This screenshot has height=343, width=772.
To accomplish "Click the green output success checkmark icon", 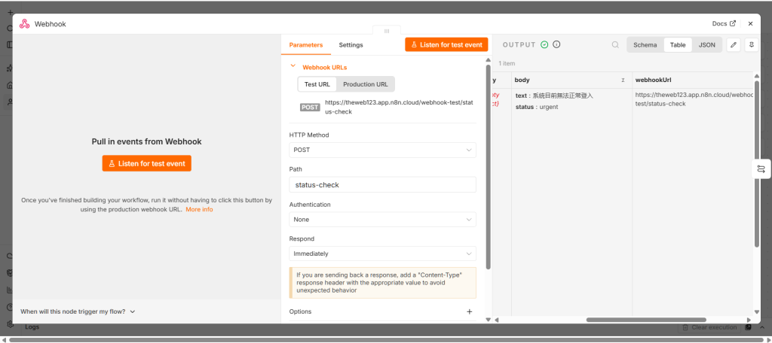I will point(544,44).
